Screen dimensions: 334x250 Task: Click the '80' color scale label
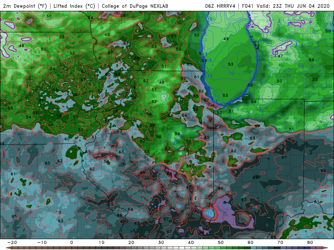click(x=310, y=242)
